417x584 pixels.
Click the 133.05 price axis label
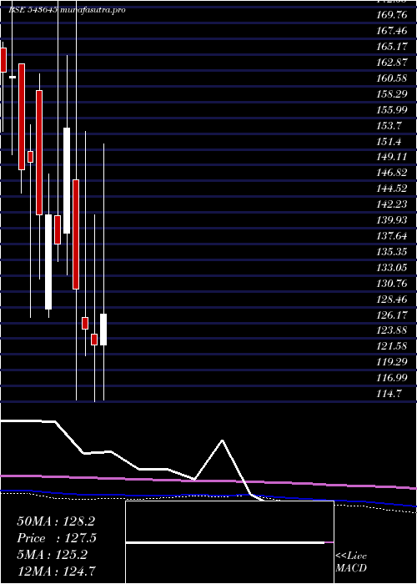coord(392,268)
